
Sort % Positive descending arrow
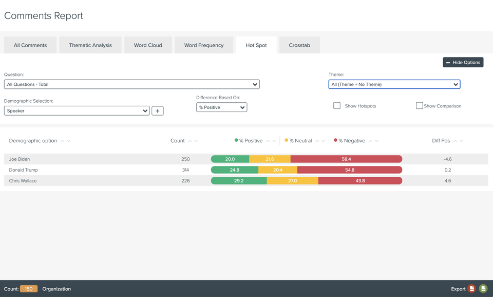(x=274, y=141)
